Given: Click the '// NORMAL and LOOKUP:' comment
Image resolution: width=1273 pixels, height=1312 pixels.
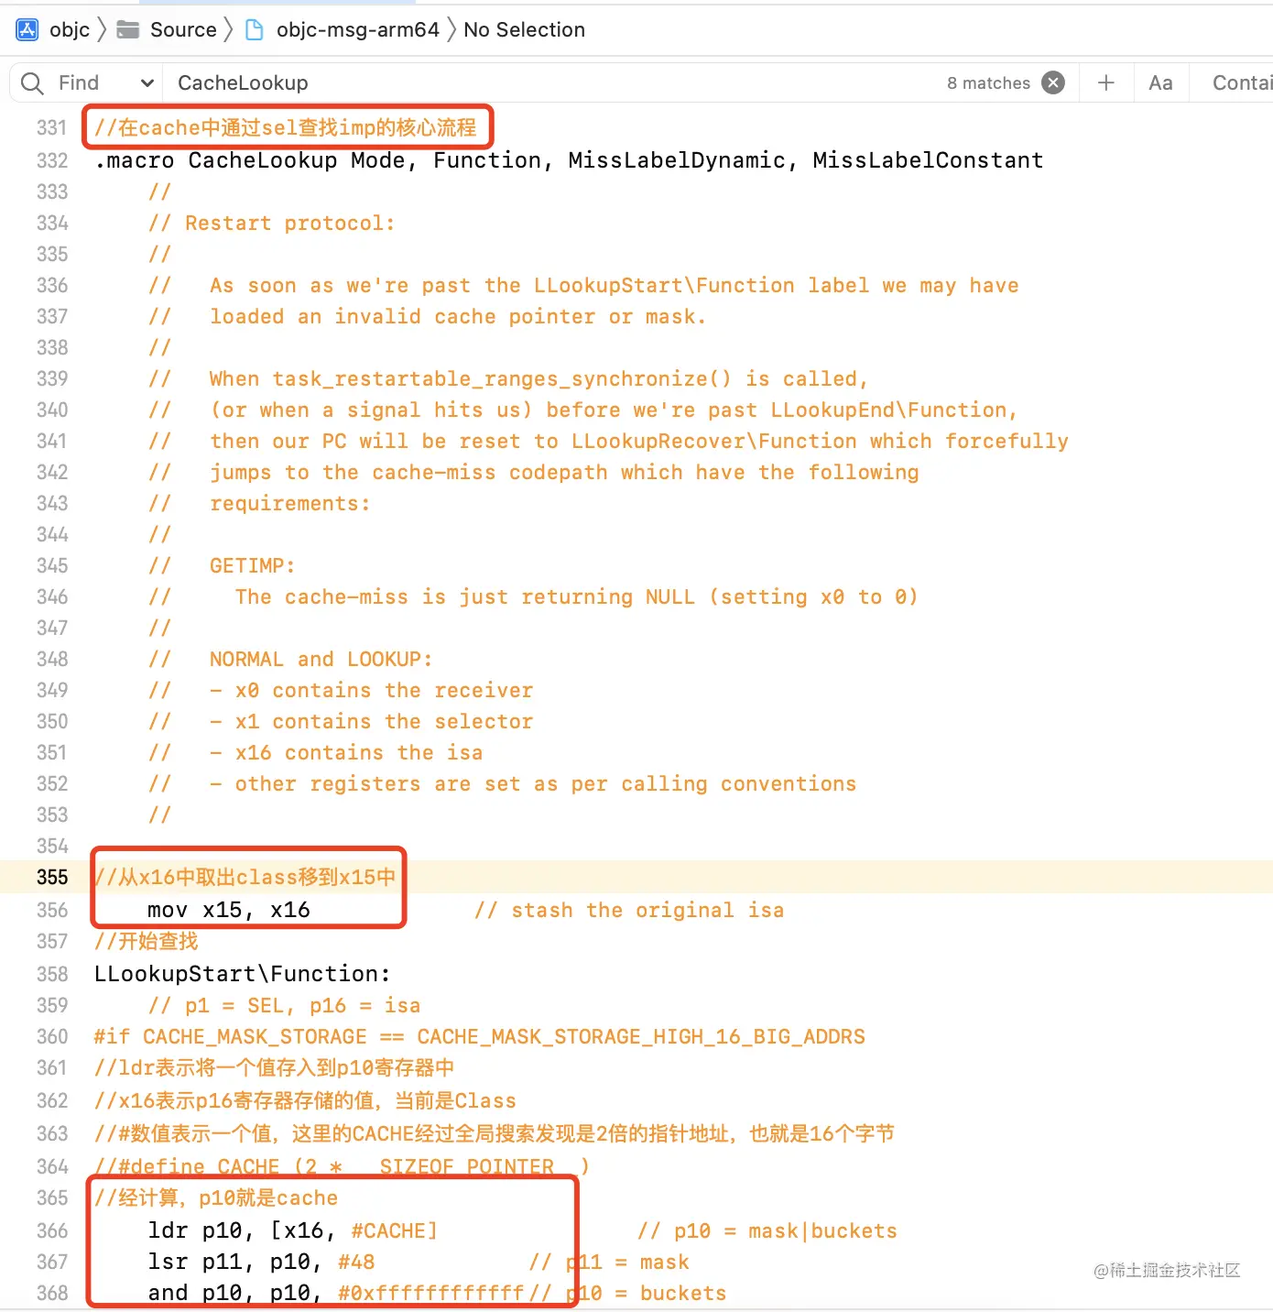Looking at the screenshot, I should (x=290, y=659).
